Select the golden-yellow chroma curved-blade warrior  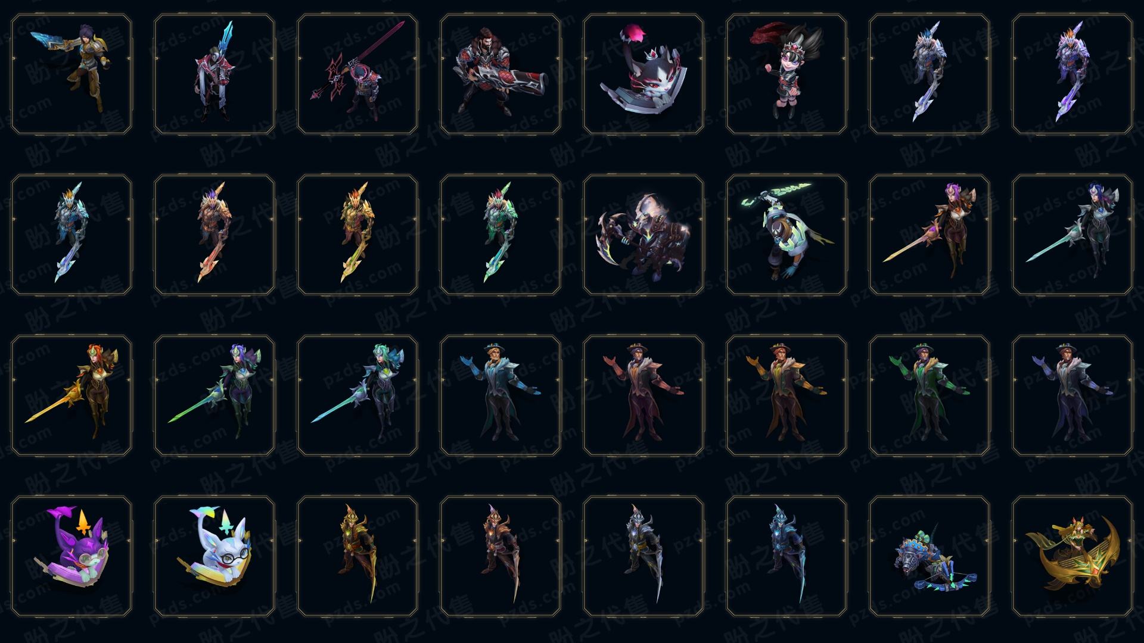[357, 235]
